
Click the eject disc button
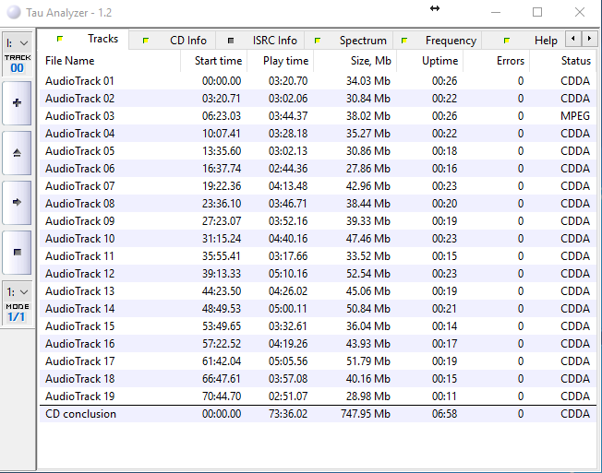click(17, 153)
